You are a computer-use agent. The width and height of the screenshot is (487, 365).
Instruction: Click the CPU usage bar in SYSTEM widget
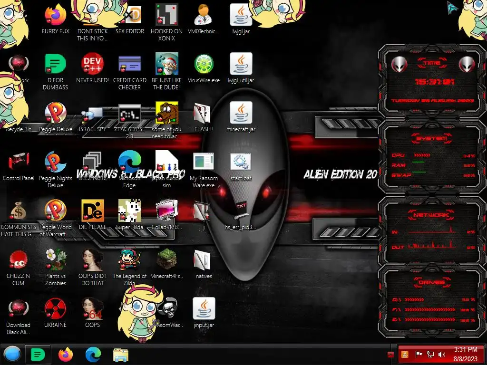[422, 155]
